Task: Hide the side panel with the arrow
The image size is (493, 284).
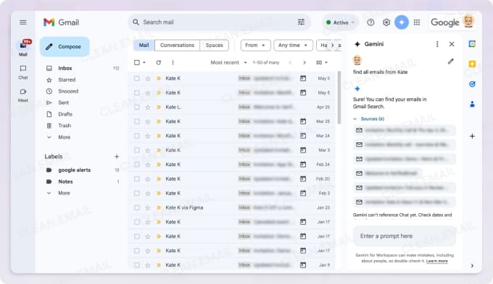Action: pyautogui.click(x=472, y=265)
